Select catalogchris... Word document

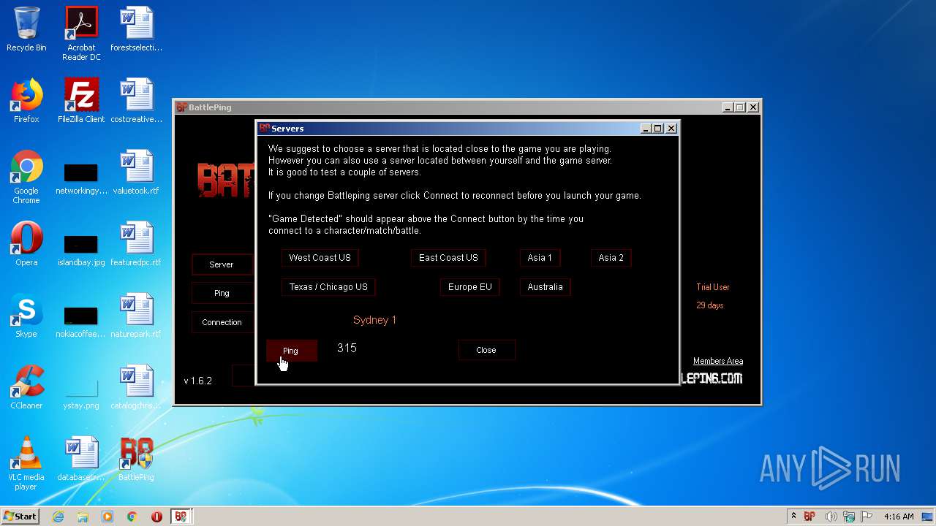[136, 387]
